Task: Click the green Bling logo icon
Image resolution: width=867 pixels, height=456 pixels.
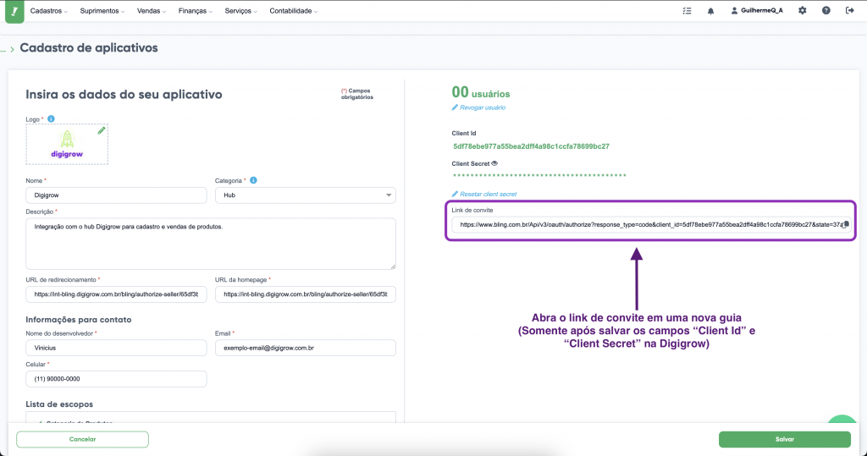Action: pyautogui.click(x=13, y=11)
